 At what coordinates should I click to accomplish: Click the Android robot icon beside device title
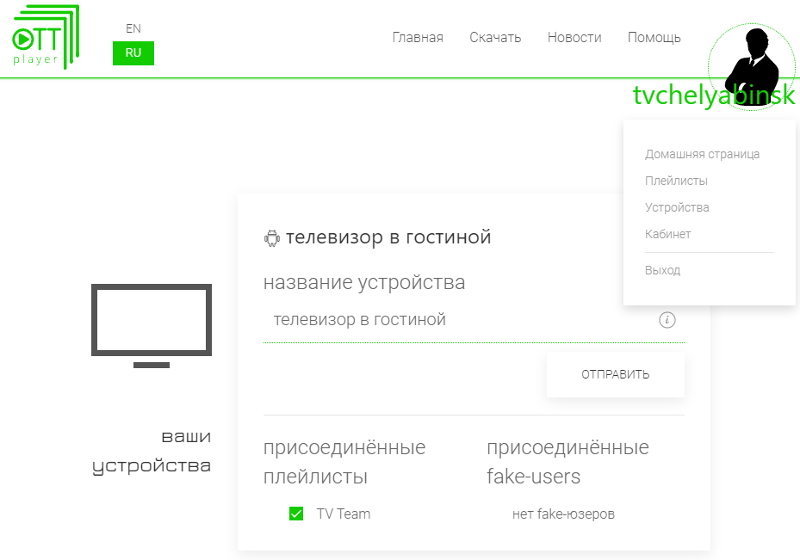(272, 238)
